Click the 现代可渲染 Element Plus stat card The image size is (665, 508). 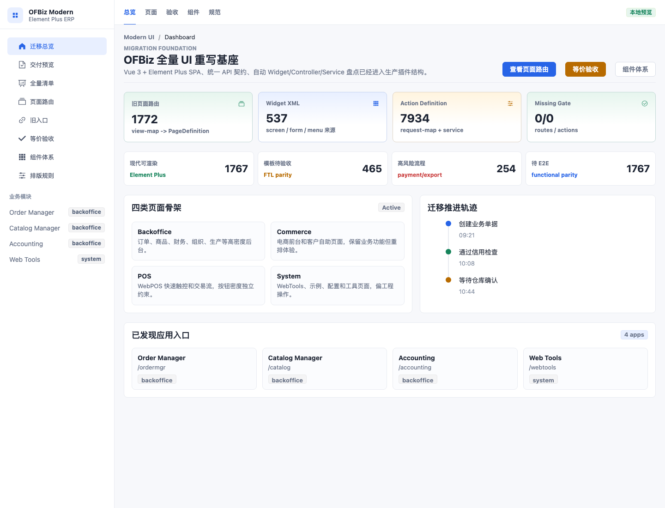(x=189, y=169)
